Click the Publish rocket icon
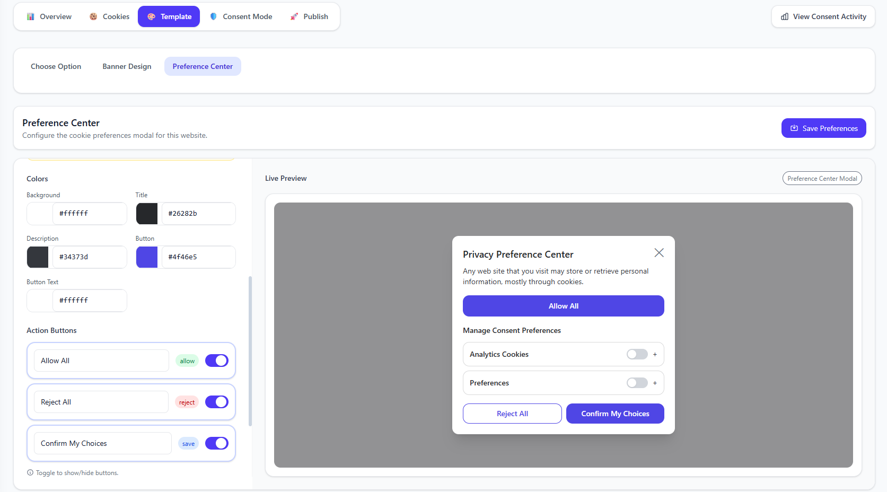This screenshot has height=492, width=887. pyautogui.click(x=294, y=16)
